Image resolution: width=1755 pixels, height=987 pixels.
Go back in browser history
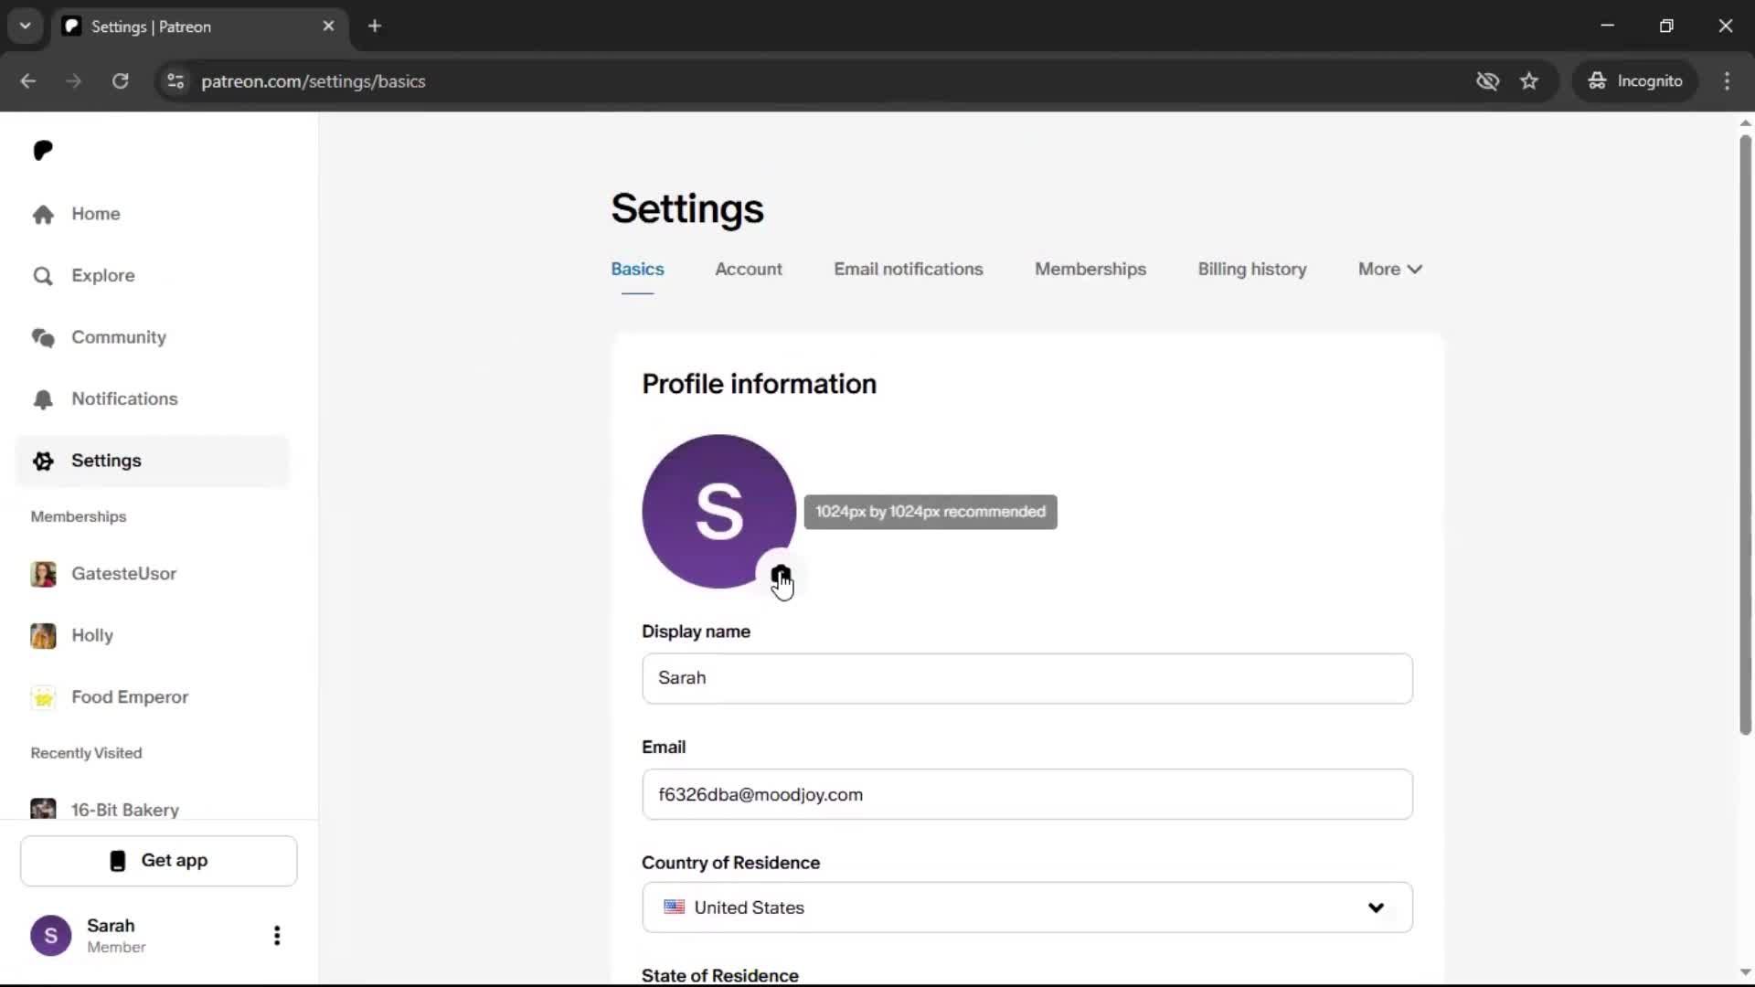(x=28, y=81)
